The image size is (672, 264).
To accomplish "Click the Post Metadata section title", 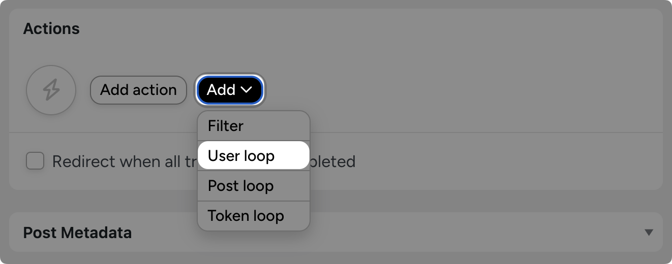I will tap(77, 233).
